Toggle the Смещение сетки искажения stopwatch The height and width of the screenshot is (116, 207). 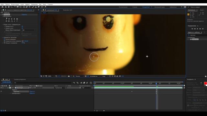[x=5, y=41]
